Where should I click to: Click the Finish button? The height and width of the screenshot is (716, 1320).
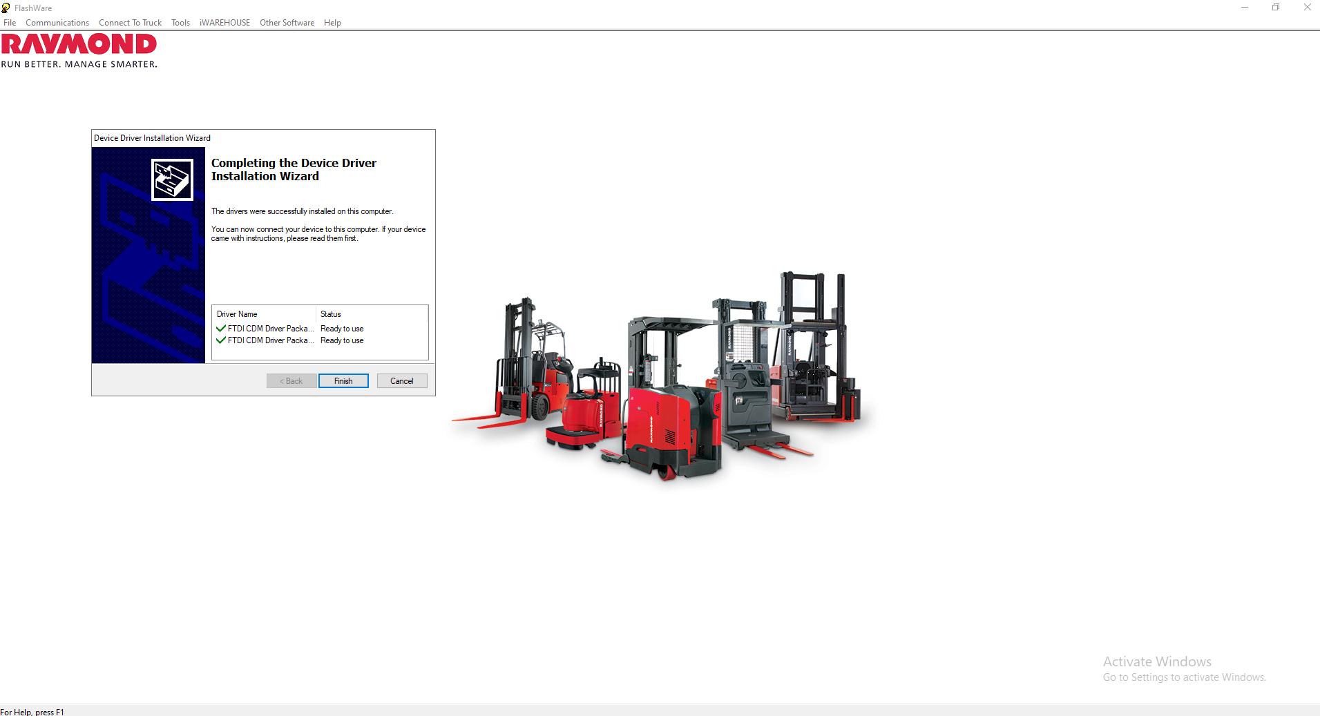click(343, 380)
